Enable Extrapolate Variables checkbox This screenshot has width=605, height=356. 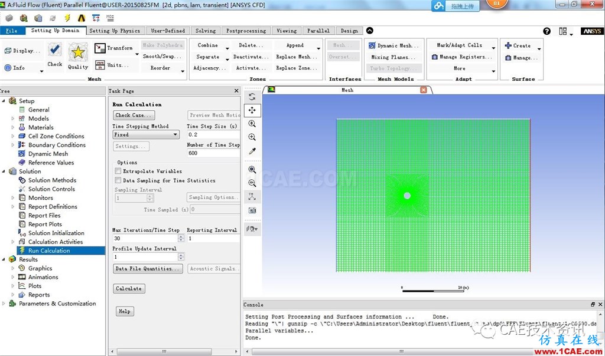pos(118,171)
